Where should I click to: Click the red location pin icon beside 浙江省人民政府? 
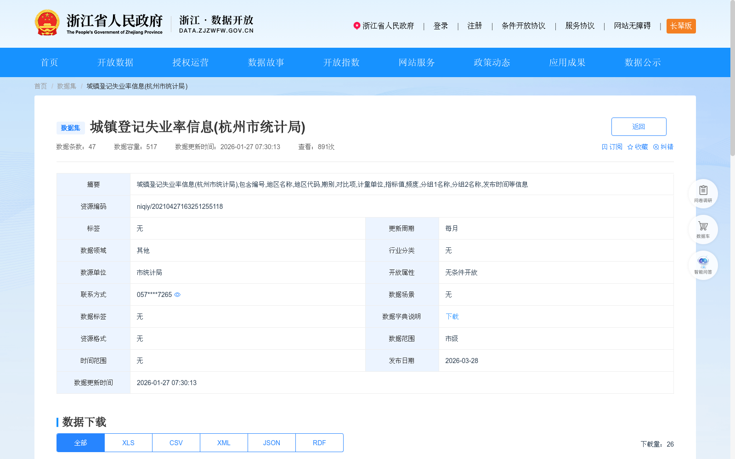pyautogui.click(x=356, y=26)
